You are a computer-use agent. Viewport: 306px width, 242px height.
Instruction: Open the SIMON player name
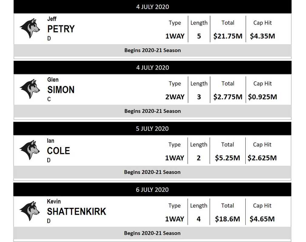click(61, 90)
